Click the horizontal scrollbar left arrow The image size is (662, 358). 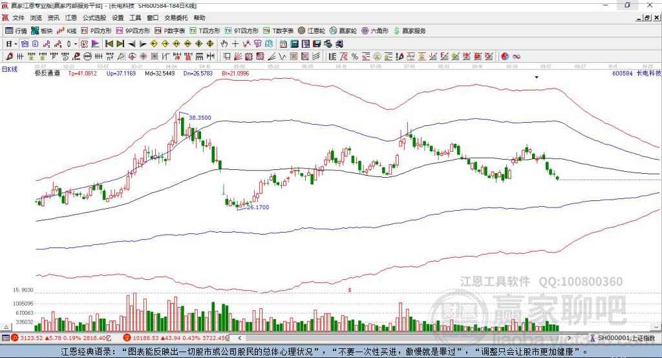(x=240, y=338)
